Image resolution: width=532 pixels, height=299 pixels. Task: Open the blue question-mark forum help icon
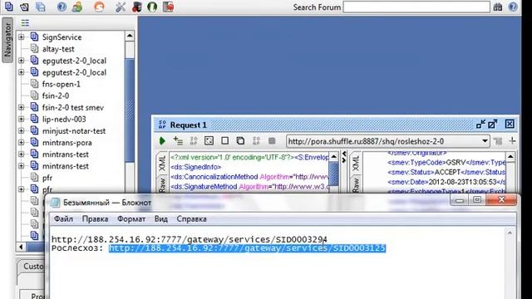click(62, 7)
